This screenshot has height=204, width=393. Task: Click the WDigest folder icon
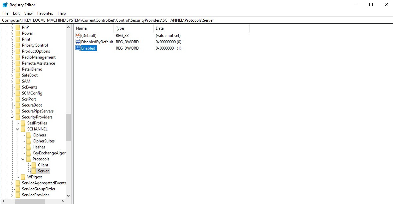[x=23, y=177]
